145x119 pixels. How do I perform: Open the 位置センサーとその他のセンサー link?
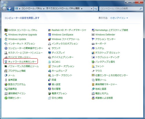[112, 75]
